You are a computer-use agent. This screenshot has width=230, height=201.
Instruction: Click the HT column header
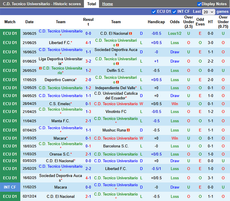click(210, 22)
